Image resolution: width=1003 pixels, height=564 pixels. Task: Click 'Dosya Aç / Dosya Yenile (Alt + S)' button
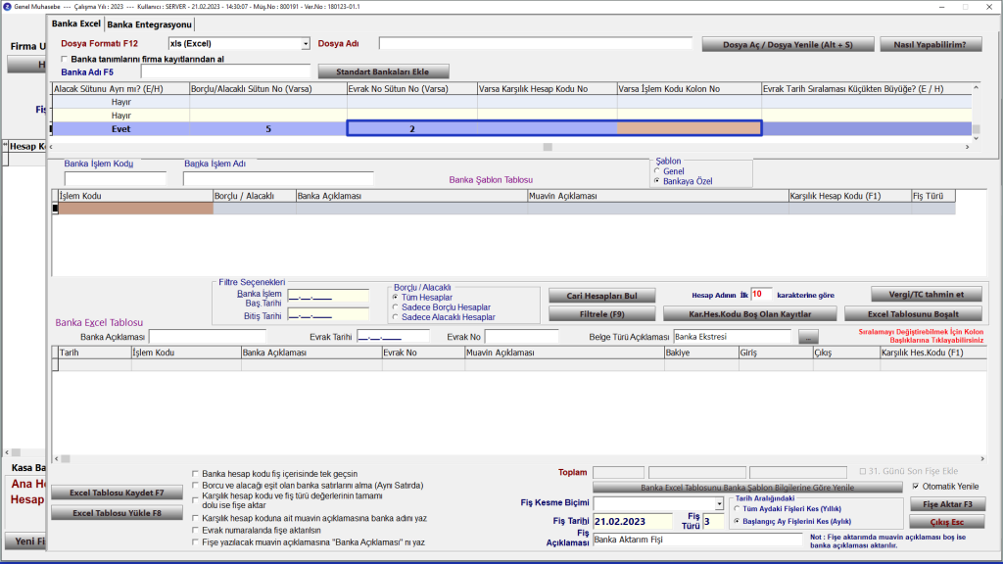pos(788,45)
